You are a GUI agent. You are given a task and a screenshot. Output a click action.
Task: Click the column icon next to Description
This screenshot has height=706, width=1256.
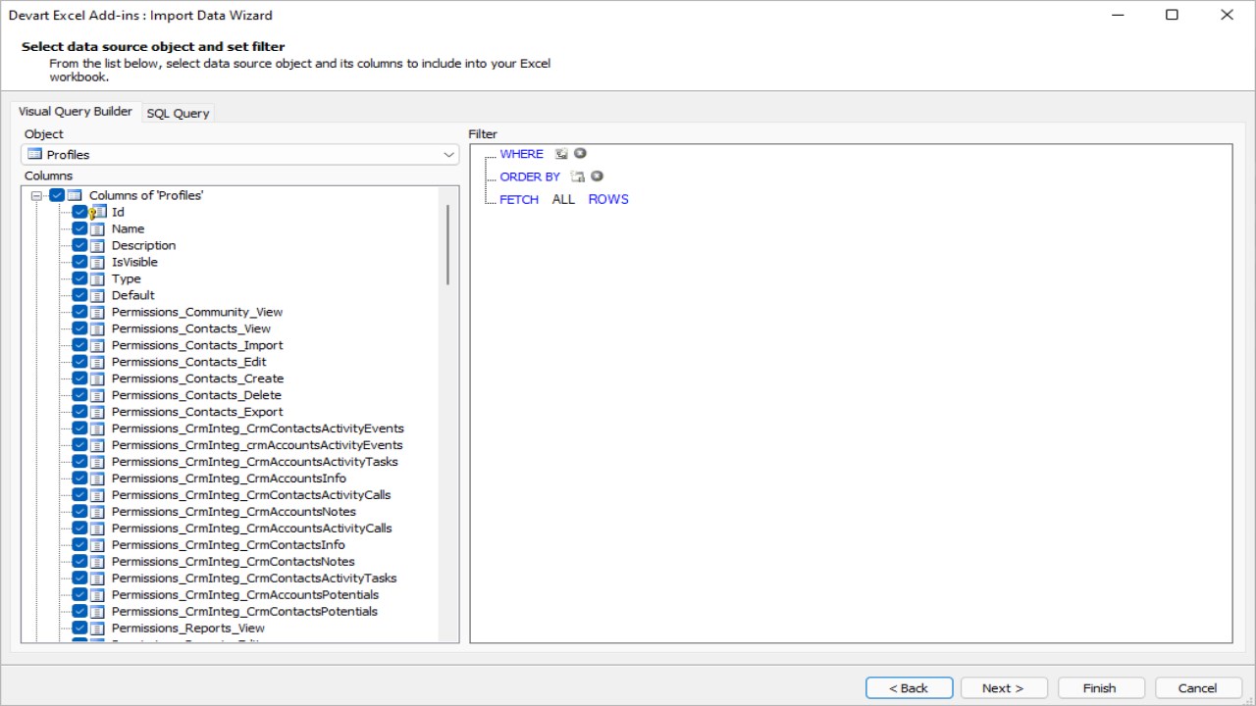98,245
